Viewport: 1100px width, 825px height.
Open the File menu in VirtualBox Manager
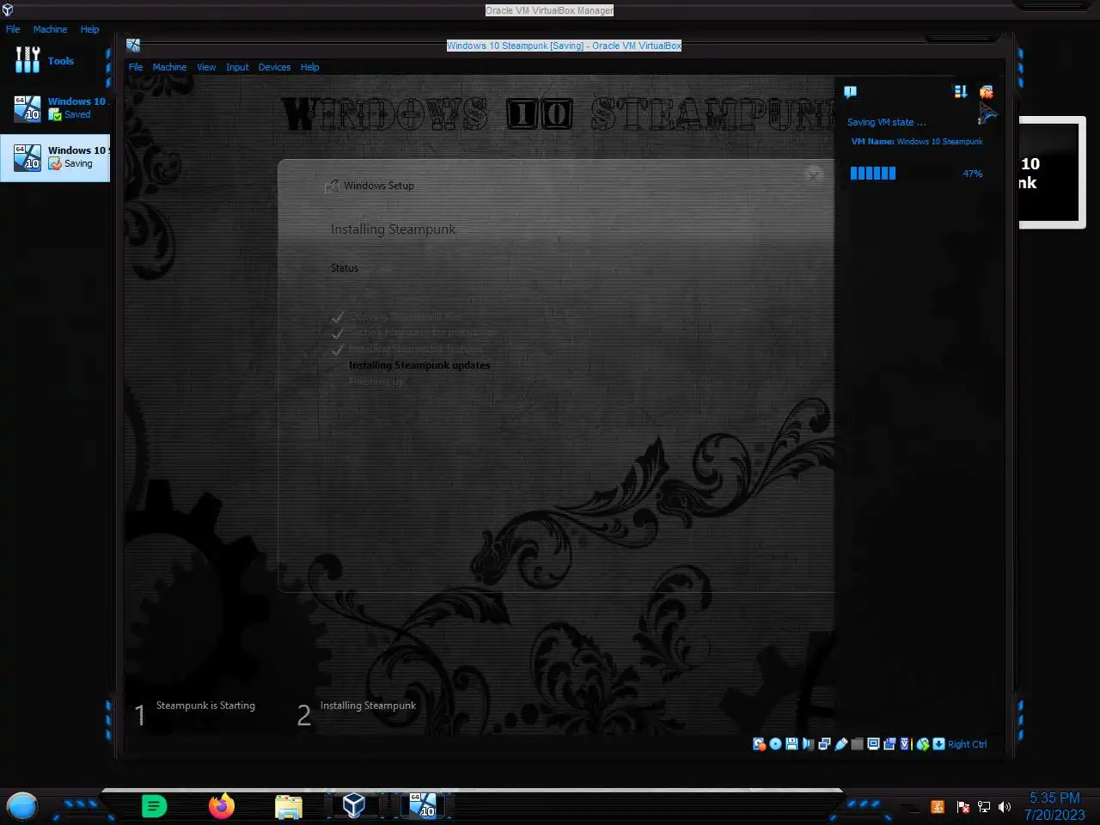pyautogui.click(x=13, y=29)
